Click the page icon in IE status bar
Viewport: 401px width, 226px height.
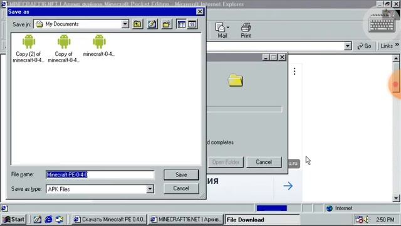(x=5, y=208)
